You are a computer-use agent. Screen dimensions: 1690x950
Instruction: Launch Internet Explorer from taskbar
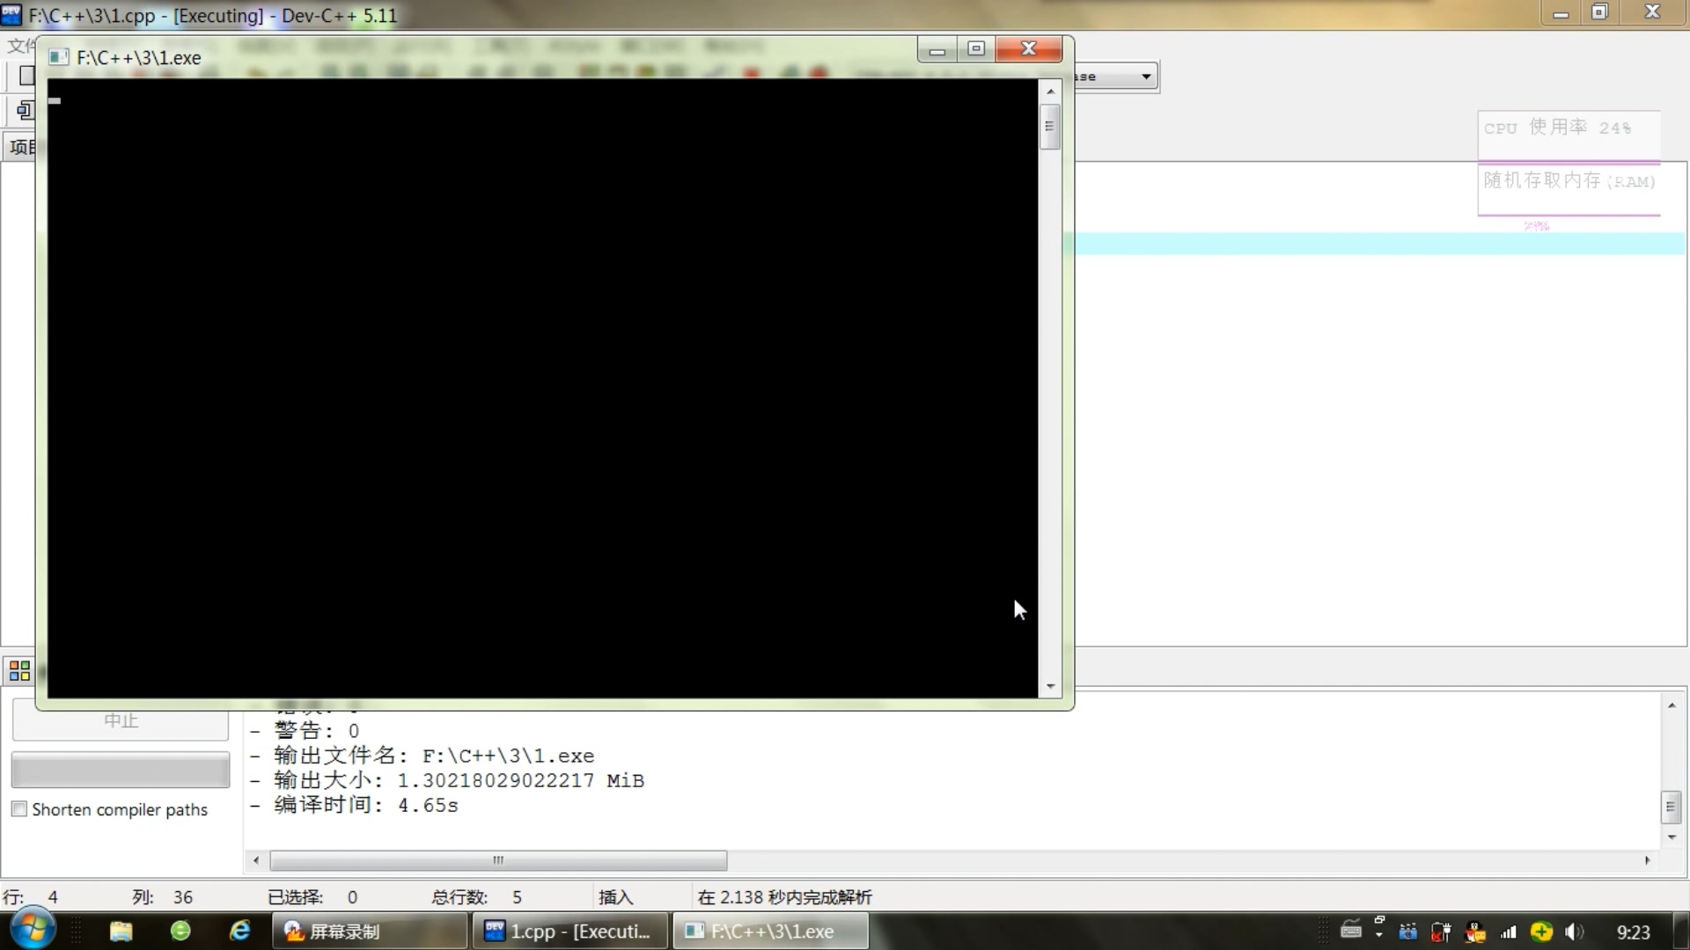(x=239, y=931)
